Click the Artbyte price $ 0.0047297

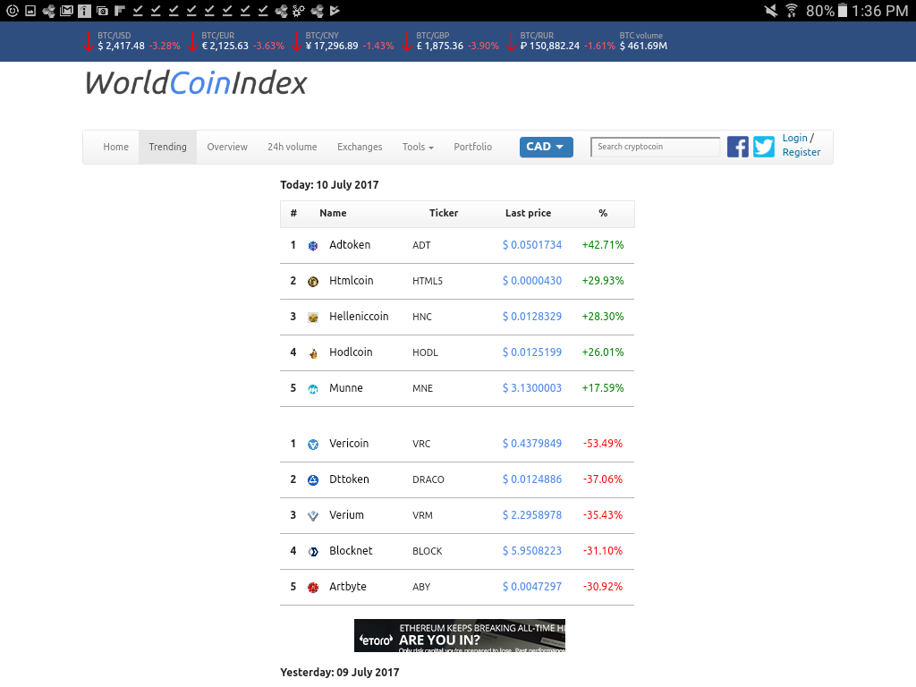(532, 587)
